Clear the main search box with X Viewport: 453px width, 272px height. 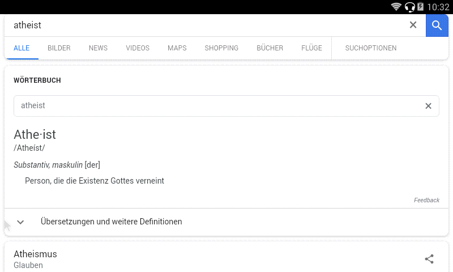pyautogui.click(x=413, y=25)
